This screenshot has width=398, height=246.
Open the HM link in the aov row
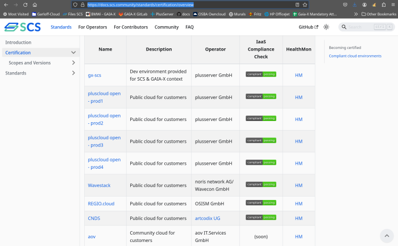pyautogui.click(x=298, y=236)
